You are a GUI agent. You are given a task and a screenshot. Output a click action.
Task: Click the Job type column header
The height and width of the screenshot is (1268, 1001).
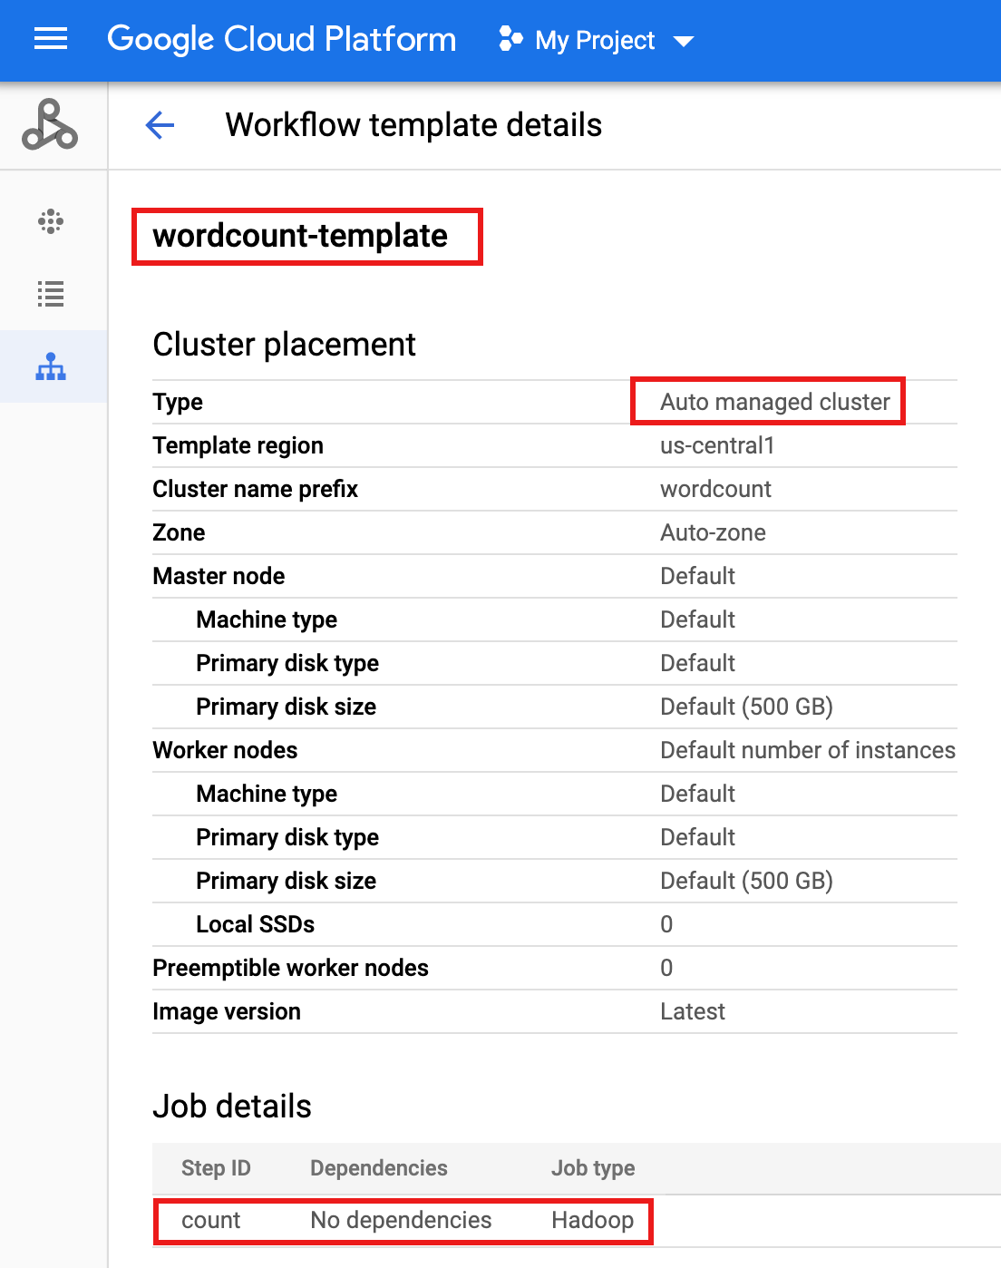pyautogui.click(x=592, y=1168)
